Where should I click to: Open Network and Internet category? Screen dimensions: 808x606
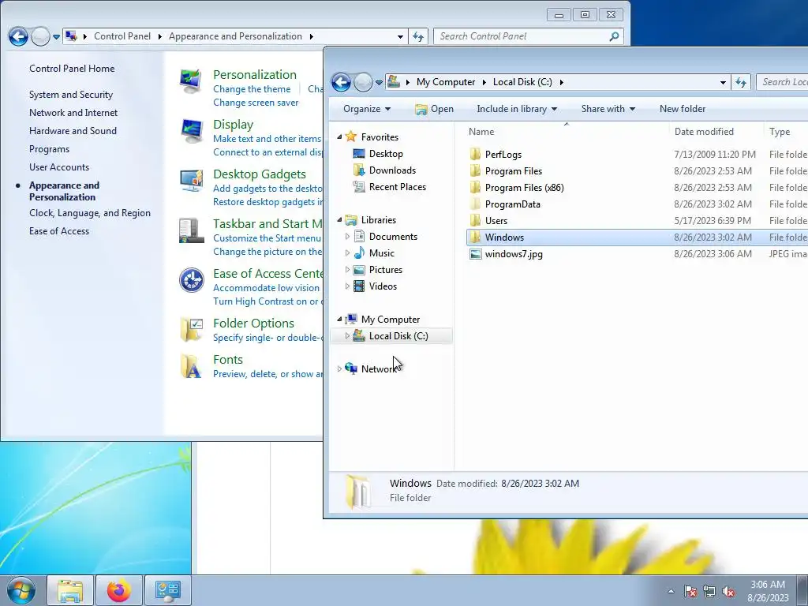pos(73,113)
